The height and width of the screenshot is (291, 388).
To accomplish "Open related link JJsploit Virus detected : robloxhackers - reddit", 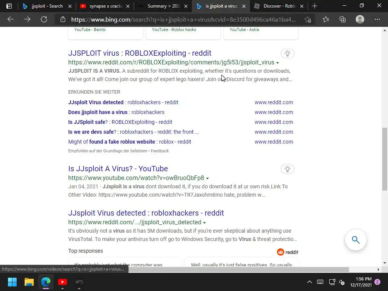I will tap(123, 102).
